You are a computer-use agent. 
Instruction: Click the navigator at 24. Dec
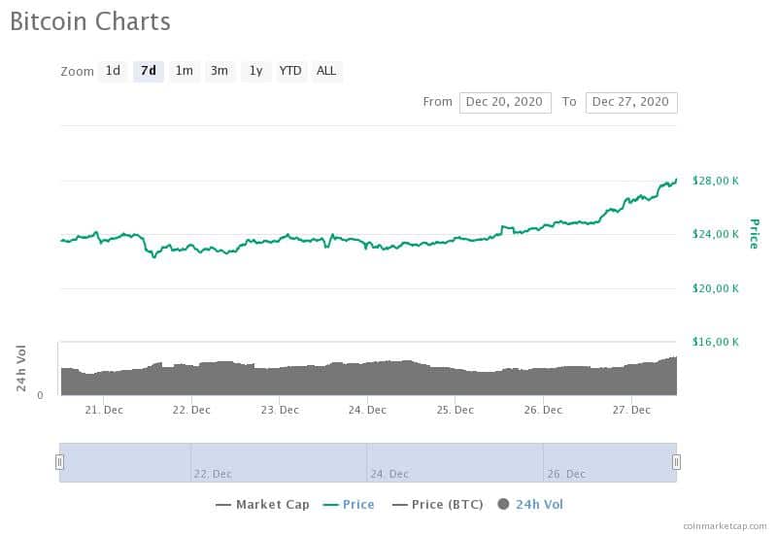coord(389,474)
